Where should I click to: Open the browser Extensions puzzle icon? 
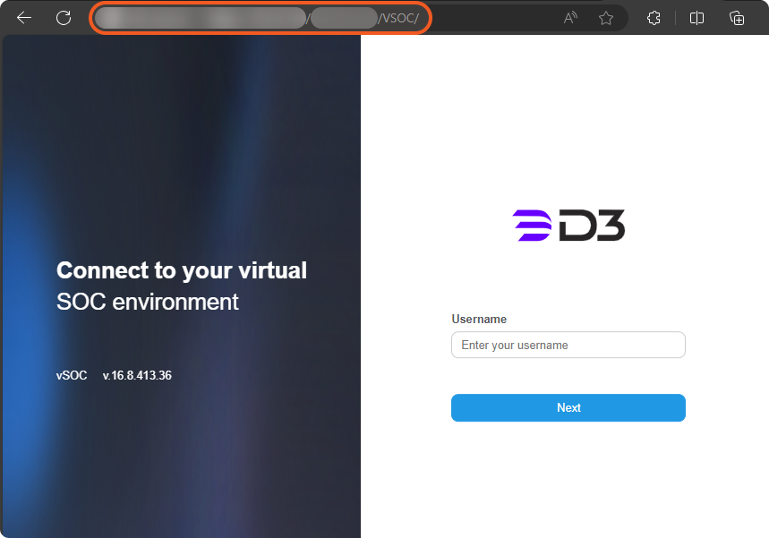(x=654, y=18)
